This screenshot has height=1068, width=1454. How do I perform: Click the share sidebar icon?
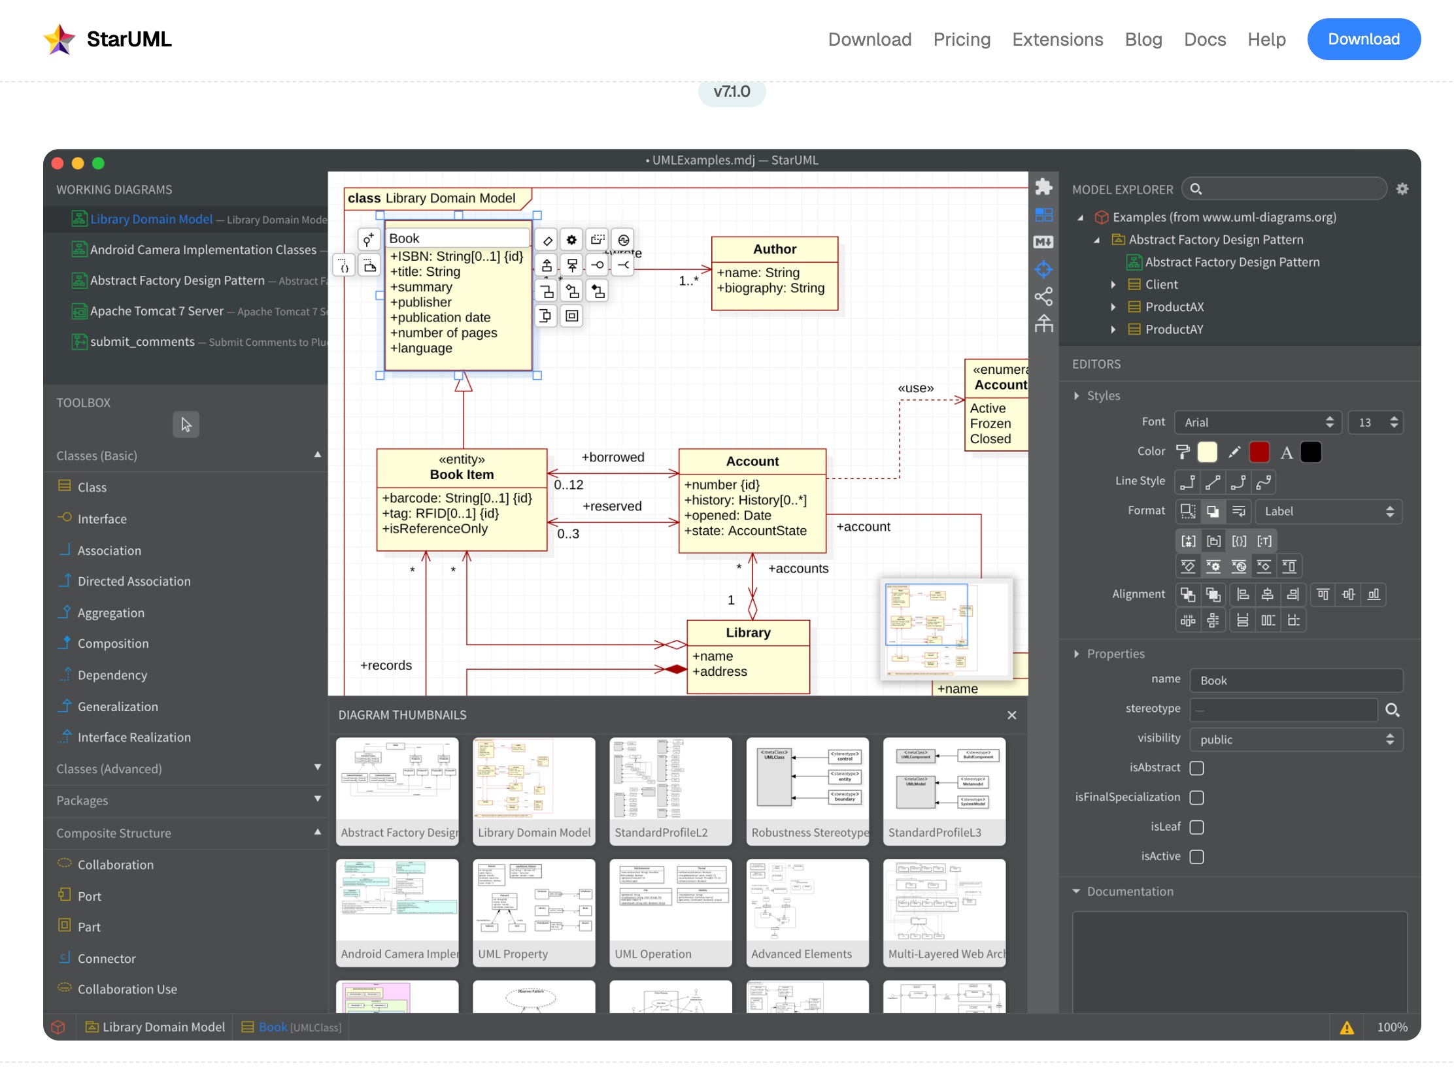(x=1043, y=297)
